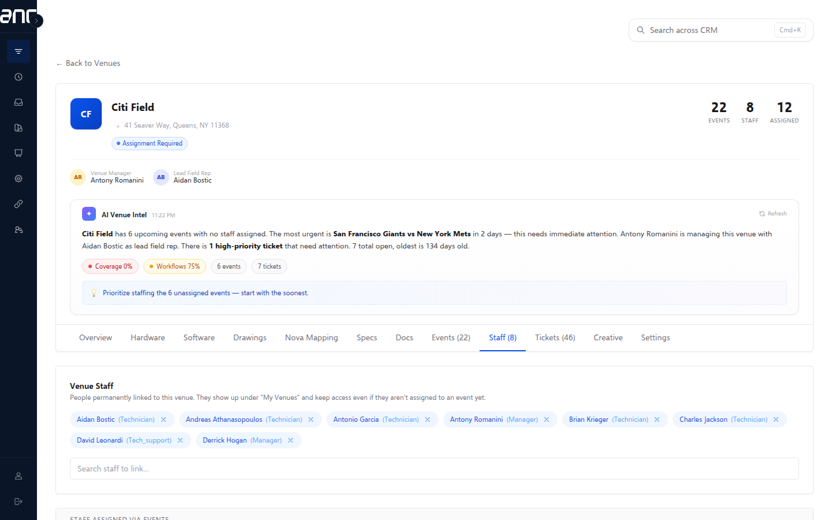Image resolution: width=832 pixels, height=520 pixels.
Task: Click the 7 tickets chip
Action: (x=269, y=266)
